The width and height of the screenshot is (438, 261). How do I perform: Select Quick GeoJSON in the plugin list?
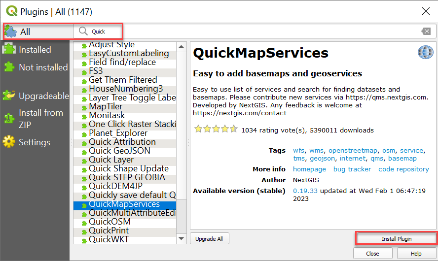point(119,151)
